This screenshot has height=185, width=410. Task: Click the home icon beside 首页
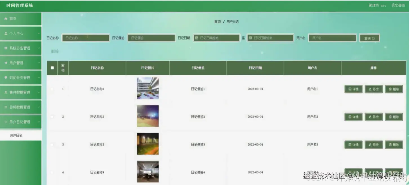tap(6, 19)
